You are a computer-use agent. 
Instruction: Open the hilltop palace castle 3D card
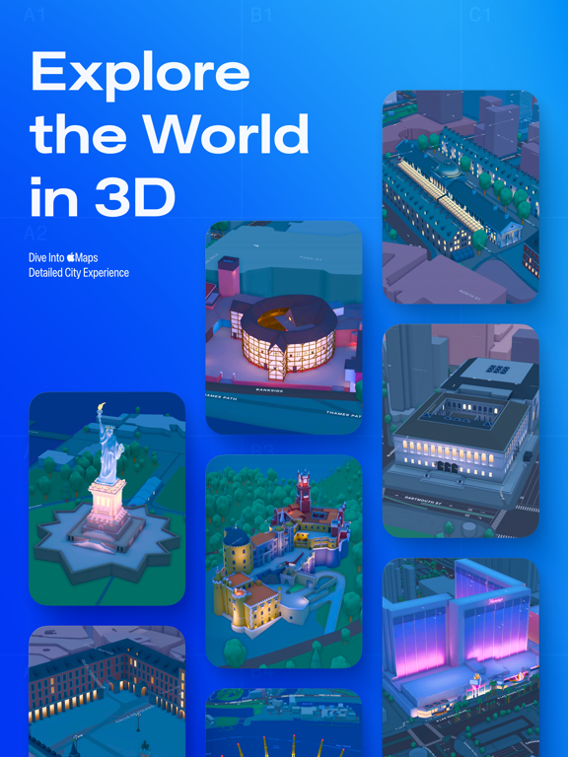[x=284, y=562]
